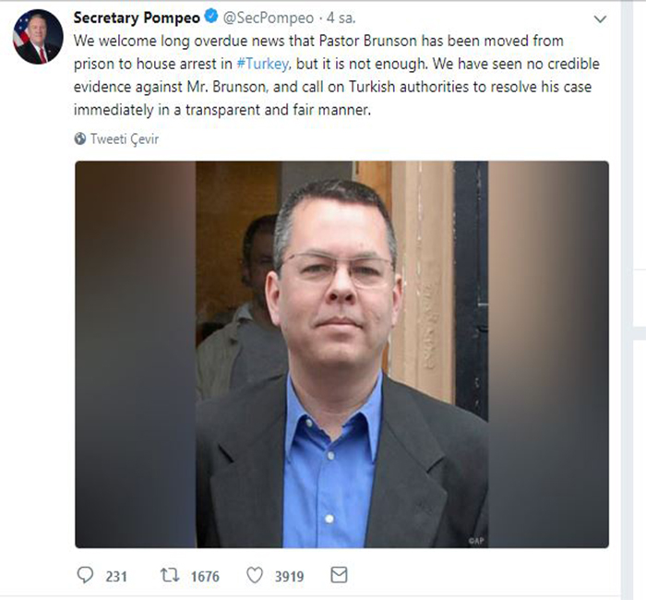Like the tweet with heart icon

[255, 575]
